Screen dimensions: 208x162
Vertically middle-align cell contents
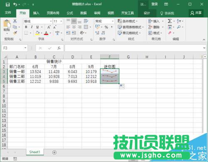[x=74, y=21]
